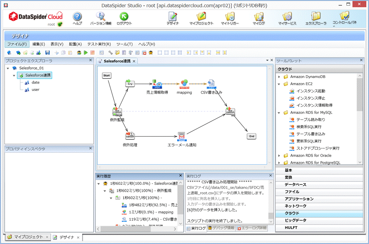Collapse Amazon EC2 palette folder
Screen dimensions: 369x244
279,84
